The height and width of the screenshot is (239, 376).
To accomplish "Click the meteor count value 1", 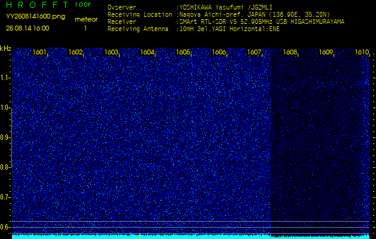I will click(x=85, y=28).
